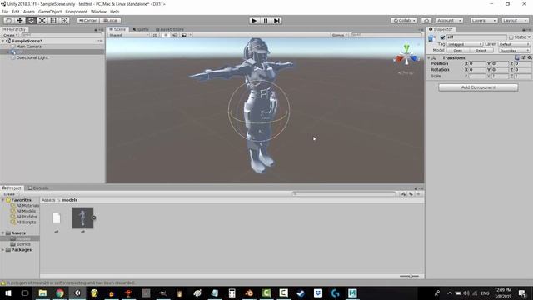Screen dimensions: 533x300
Task: Select the combined Transform tool
Action: click(x=64, y=20)
